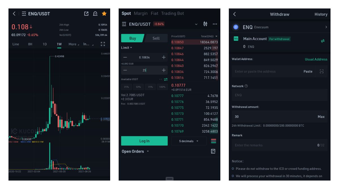This screenshot has height=189, width=339.
Task: Open pair menu icon in Spot panel
Action: pos(124,24)
